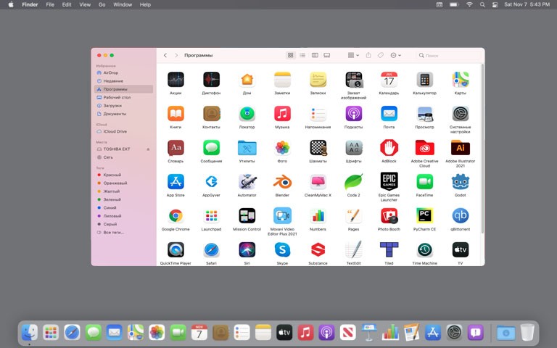Open the Window menu
Image resolution: width=557 pixels, height=348 pixels.
click(123, 4)
